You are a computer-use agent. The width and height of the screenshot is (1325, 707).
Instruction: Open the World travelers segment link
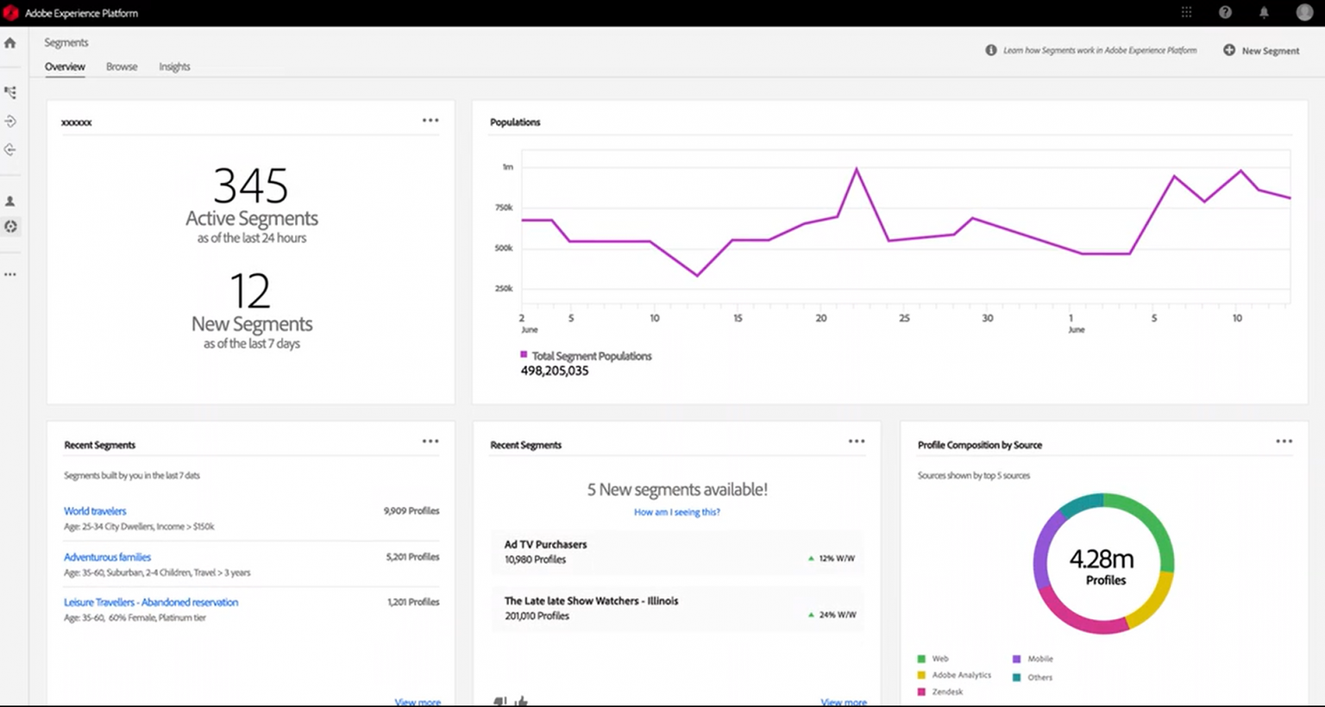tap(95, 510)
